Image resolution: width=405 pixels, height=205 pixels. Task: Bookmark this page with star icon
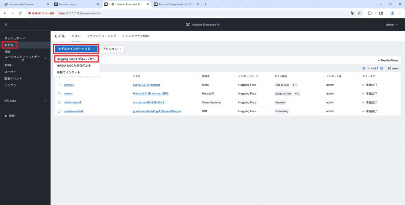(x=359, y=13)
